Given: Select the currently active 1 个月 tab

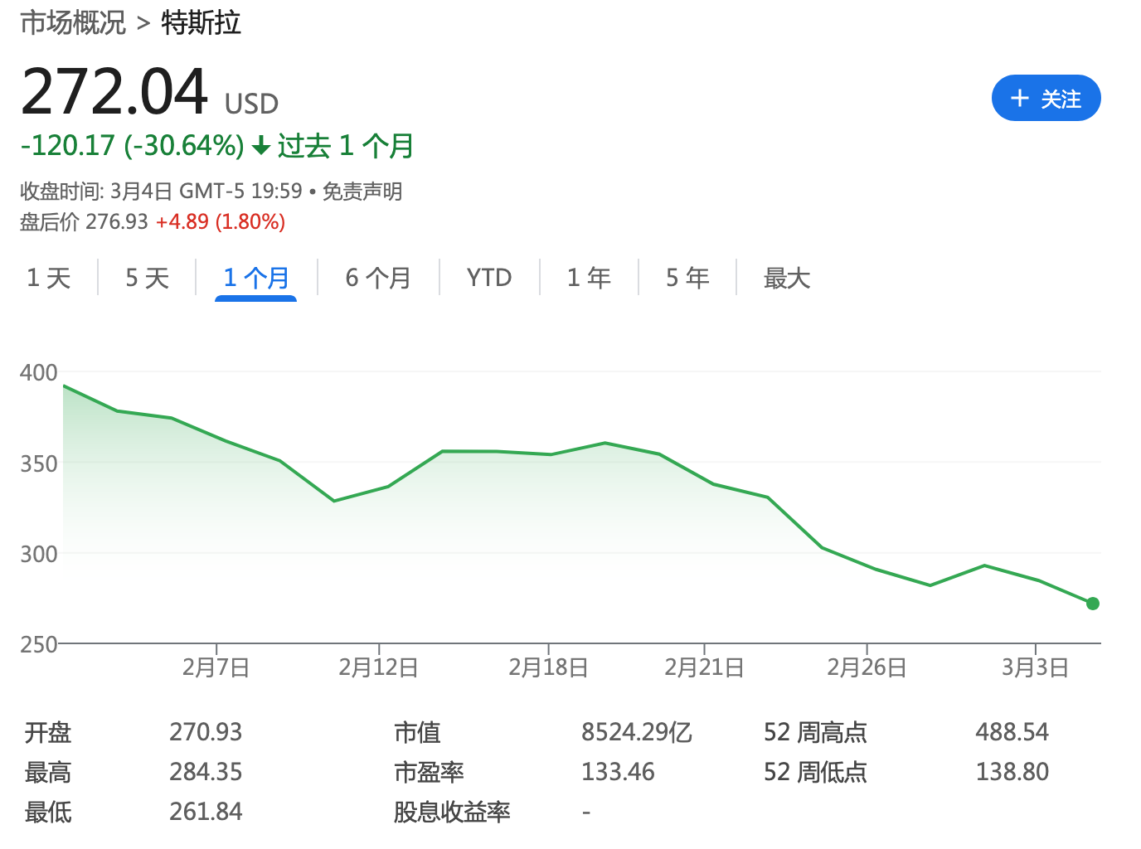Looking at the screenshot, I should (256, 278).
